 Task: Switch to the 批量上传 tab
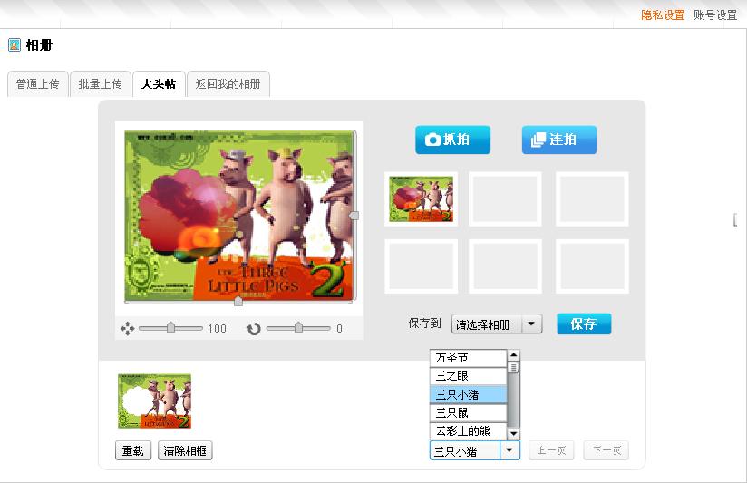[x=100, y=84]
